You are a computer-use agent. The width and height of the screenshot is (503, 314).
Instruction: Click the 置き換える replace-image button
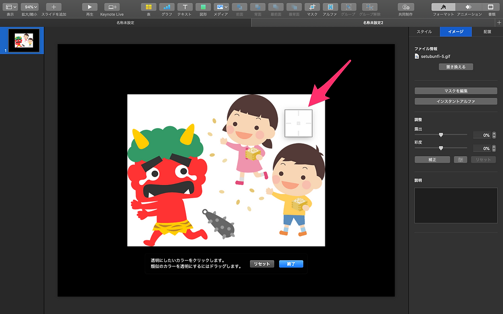point(455,67)
